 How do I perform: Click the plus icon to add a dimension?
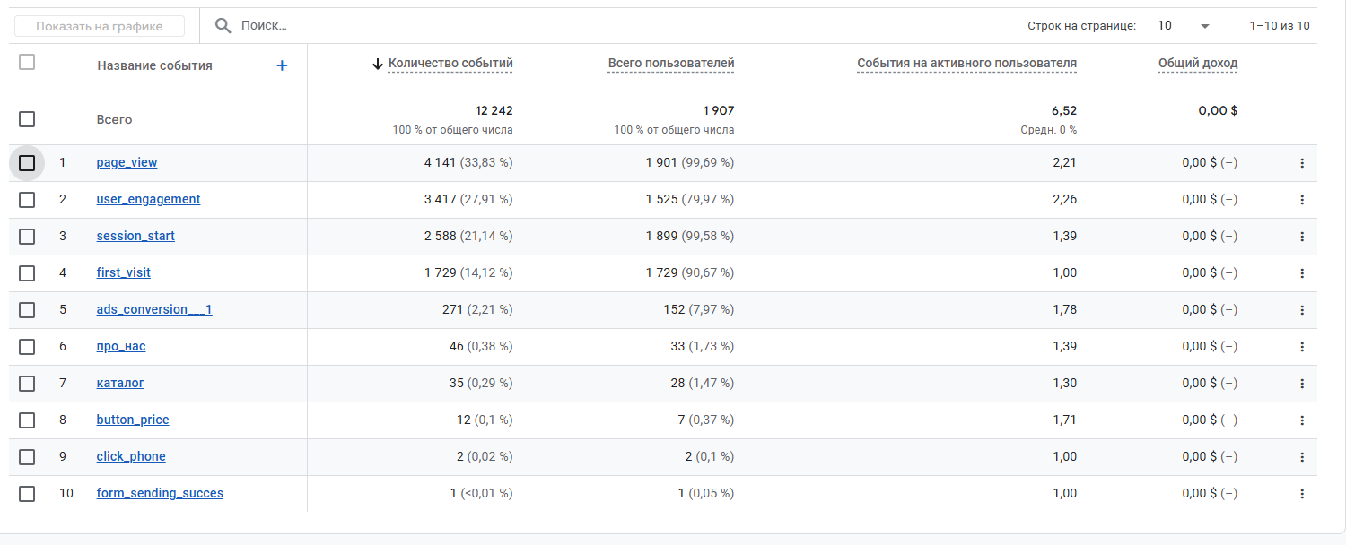pos(282,65)
